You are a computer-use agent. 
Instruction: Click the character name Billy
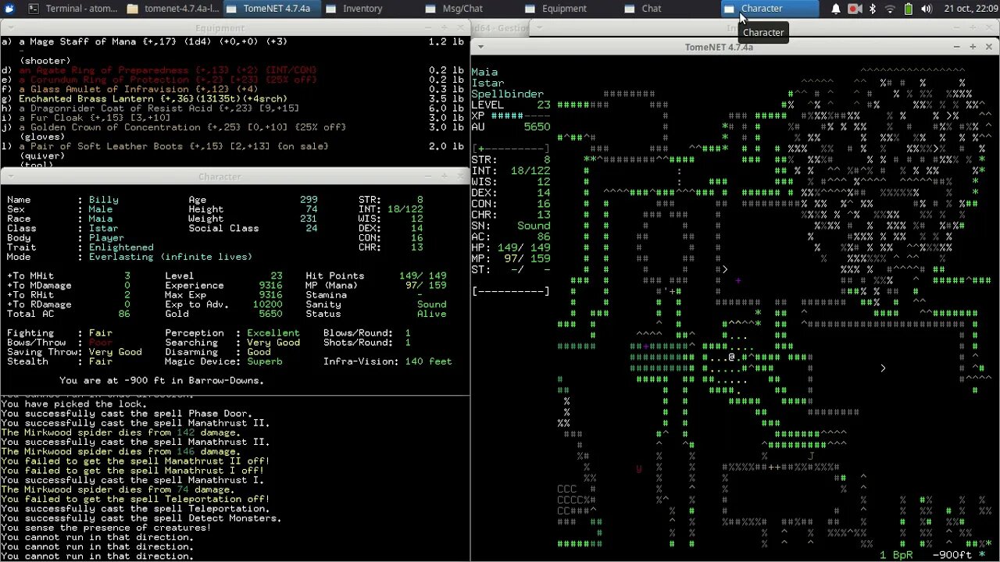[x=104, y=200]
